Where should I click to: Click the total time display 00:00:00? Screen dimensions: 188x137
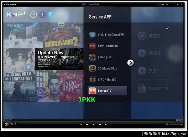180,120
